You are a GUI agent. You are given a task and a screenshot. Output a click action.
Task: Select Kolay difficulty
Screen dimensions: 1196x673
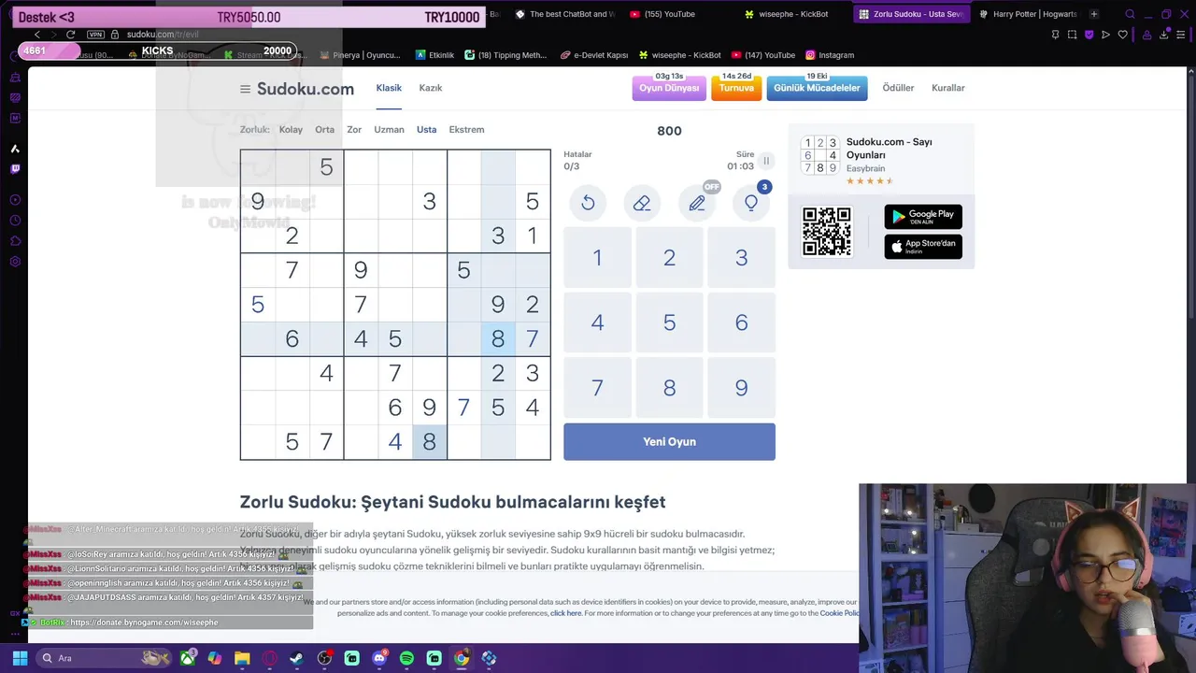(x=291, y=130)
